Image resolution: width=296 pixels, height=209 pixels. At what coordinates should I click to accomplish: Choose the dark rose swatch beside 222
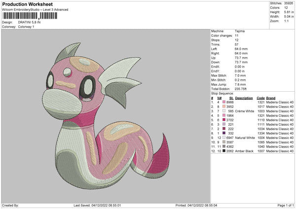(x=224, y=129)
